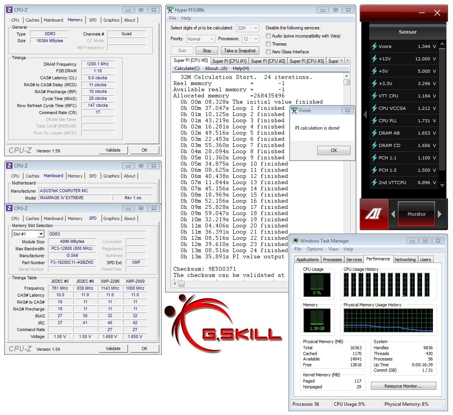This screenshot has height=415, width=453.
Task: Click the left arrow beside the Monitor button
Action: coord(393,214)
